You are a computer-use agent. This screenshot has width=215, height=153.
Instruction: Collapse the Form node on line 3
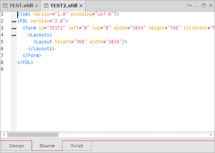[14, 28]
